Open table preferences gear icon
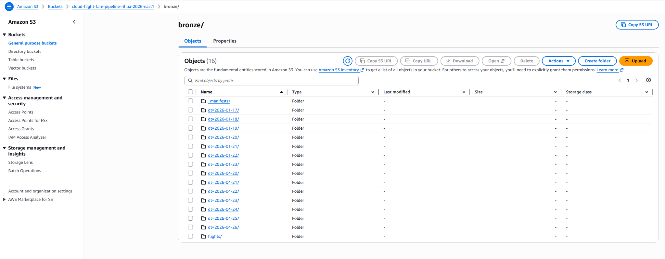The height and width of the screenshot is (259, 665). (648, 80)
